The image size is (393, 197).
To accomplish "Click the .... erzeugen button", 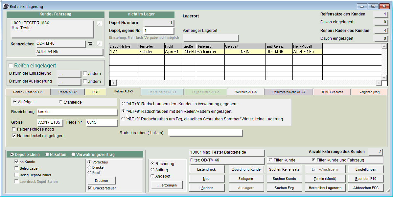I will coord(167,185).
